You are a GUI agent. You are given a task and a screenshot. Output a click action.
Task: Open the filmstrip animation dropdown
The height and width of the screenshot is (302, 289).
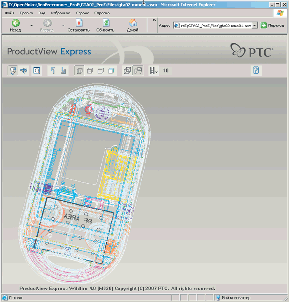pos(154,71)
